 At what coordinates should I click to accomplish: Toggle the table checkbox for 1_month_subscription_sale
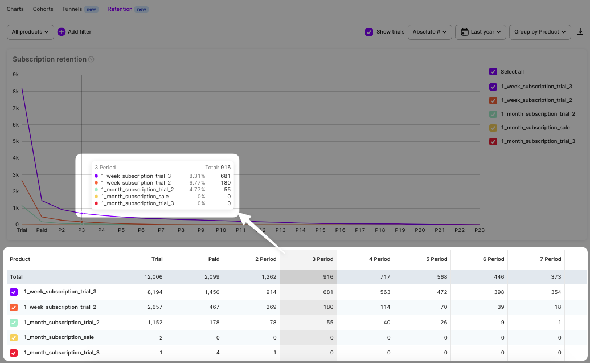pos(14,337)
